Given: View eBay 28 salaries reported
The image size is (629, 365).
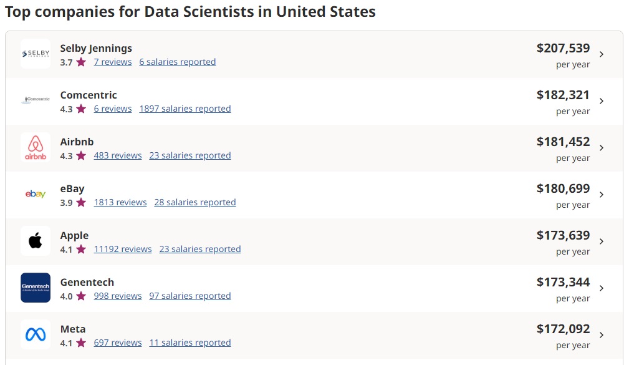Looking at the screenshot, I should pyautogui.click(x=195, y=202).
